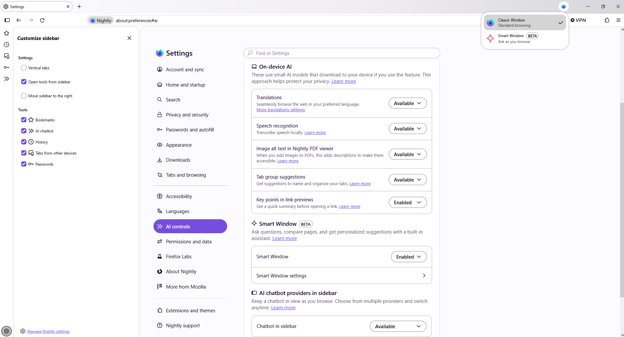Open the History clock icon in sidebar strip
This screenshot has width=624, height=337.
(7, 45)
